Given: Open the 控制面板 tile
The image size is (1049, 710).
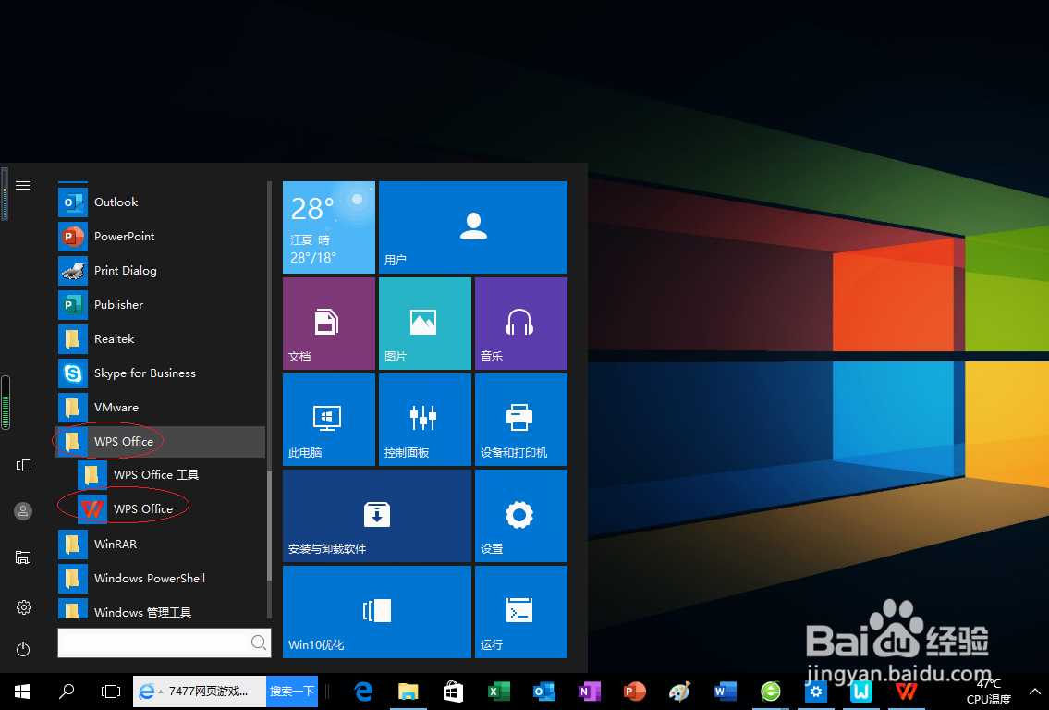Looking at the screenshot, I should (x=425, y=420).
